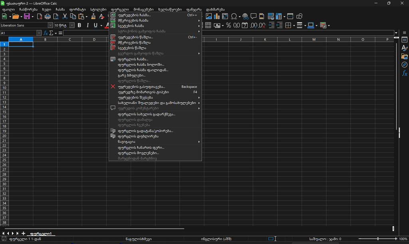The height and width of the screenshot is (244, 409).
Task: Click the zoom slider handle
Action: (x=378, y=238)
